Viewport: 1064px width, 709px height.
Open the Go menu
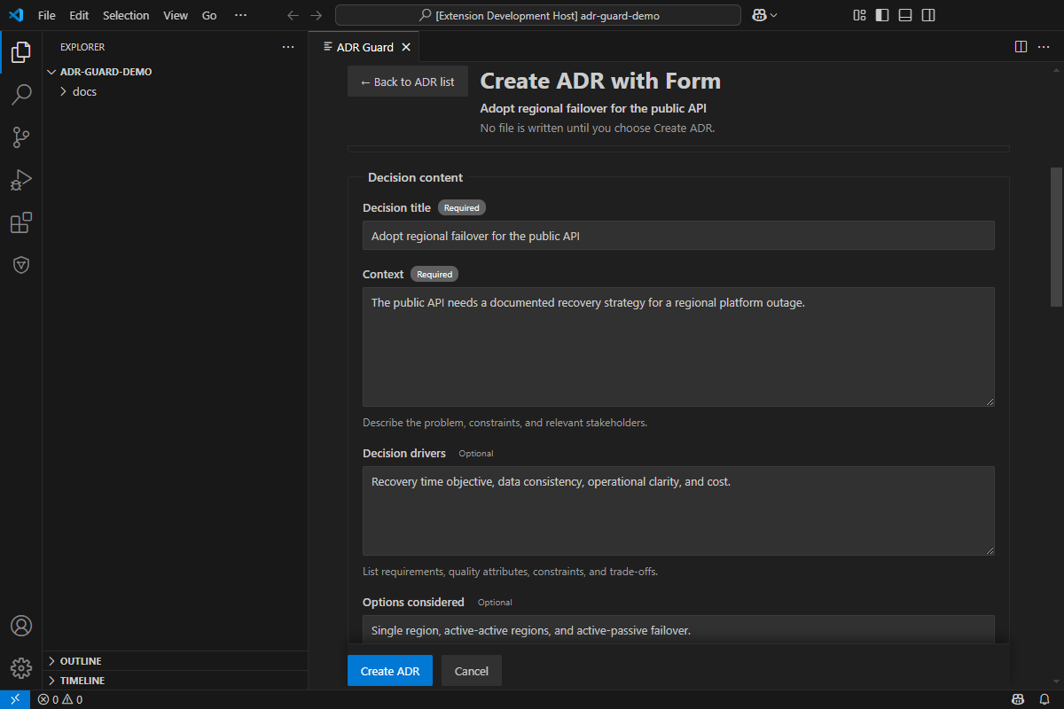(209, 15)
